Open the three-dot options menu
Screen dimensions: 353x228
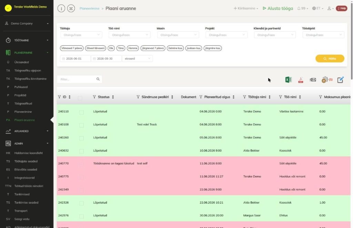[61, 9]
